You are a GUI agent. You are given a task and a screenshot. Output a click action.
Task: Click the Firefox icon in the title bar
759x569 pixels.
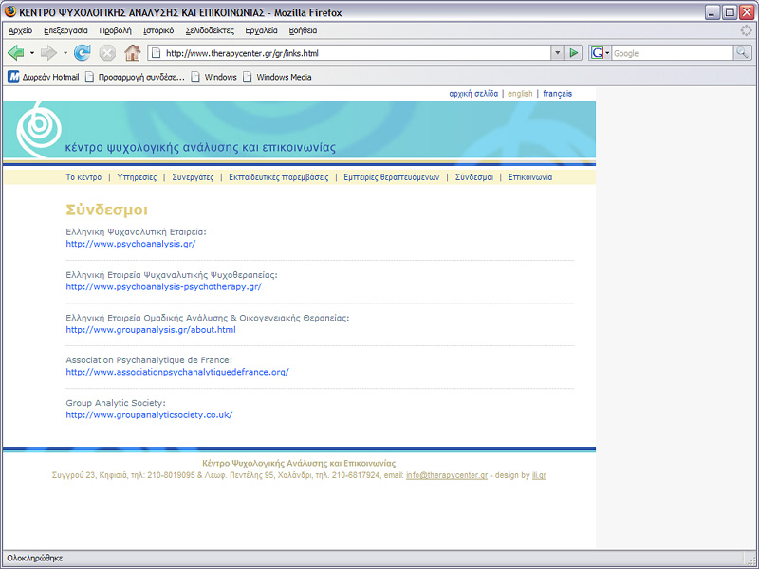10,11
